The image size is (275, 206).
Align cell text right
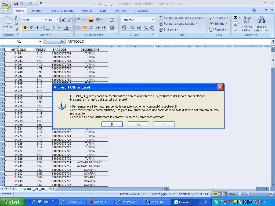click(x=91, y=28)
